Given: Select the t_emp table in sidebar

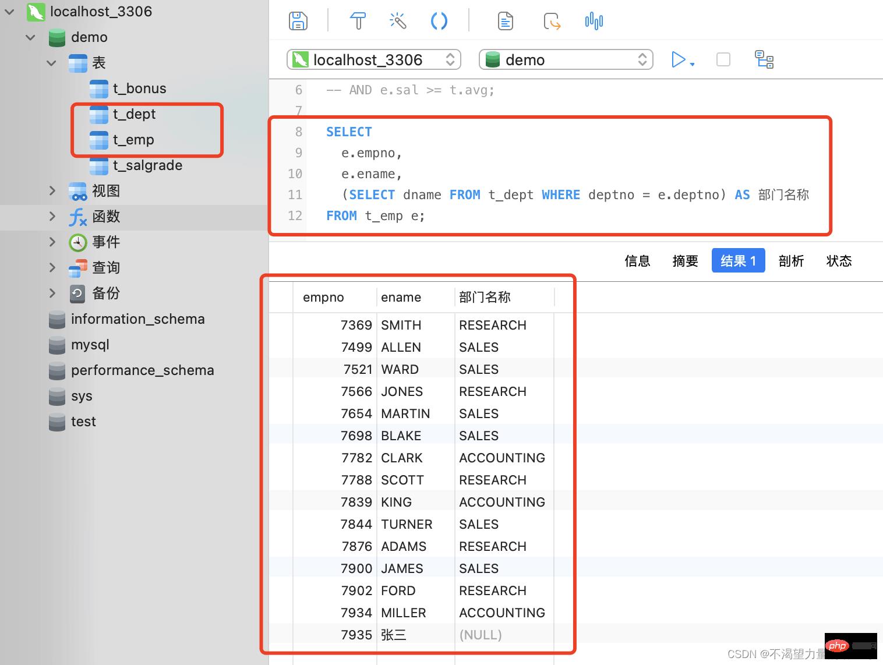Looking at the screenshot, I should click(x=133, y=140).
